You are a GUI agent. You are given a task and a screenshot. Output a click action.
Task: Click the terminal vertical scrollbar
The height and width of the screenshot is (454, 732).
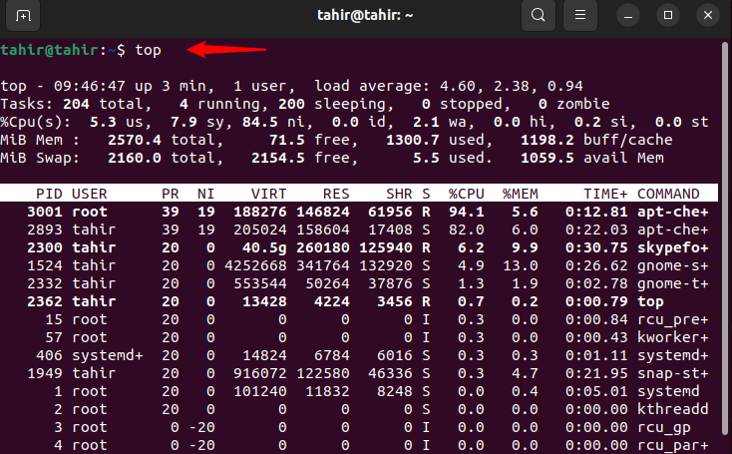[x=725, y=238]
